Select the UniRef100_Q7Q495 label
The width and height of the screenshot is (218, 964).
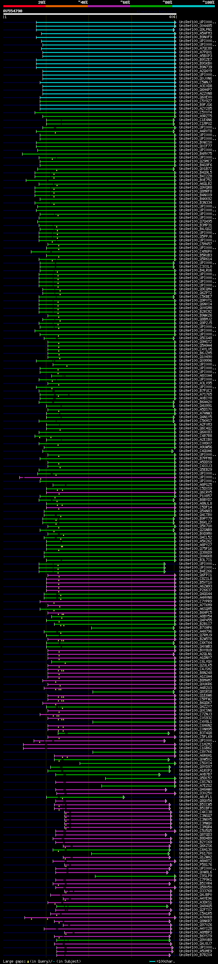(195, 222)
